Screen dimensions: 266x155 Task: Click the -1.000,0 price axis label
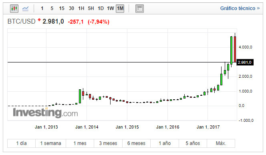246,121
